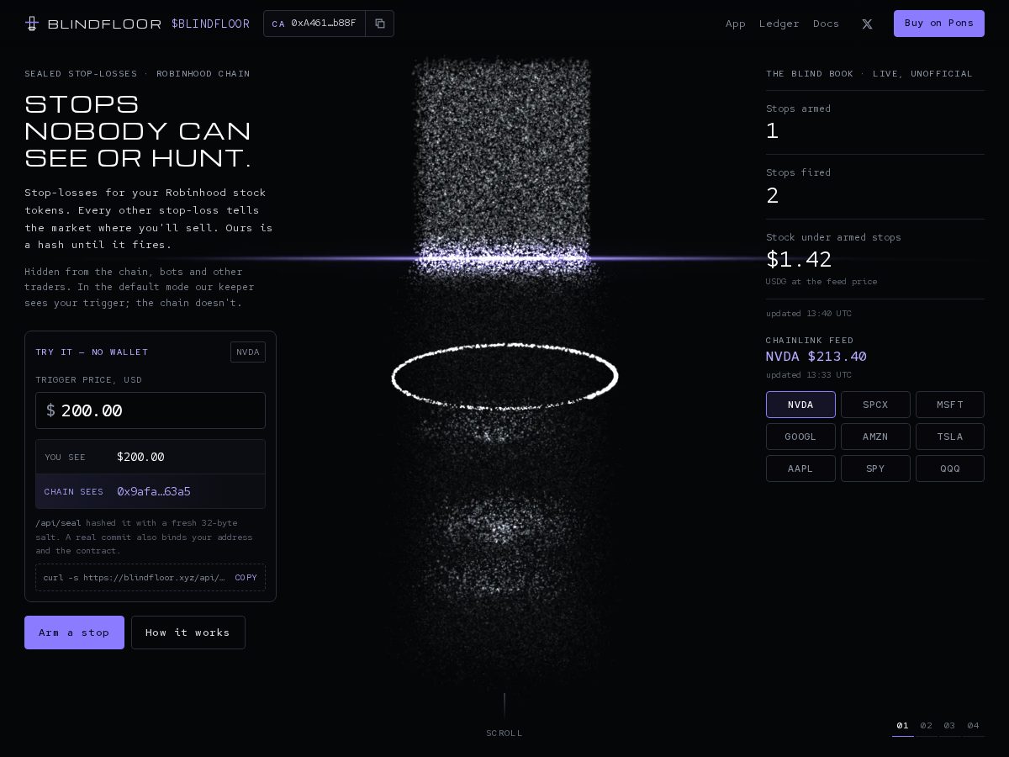Jump to section 03 in the pager
The width and height of the screenshot is (1009, 757).
tap(950, 726)
